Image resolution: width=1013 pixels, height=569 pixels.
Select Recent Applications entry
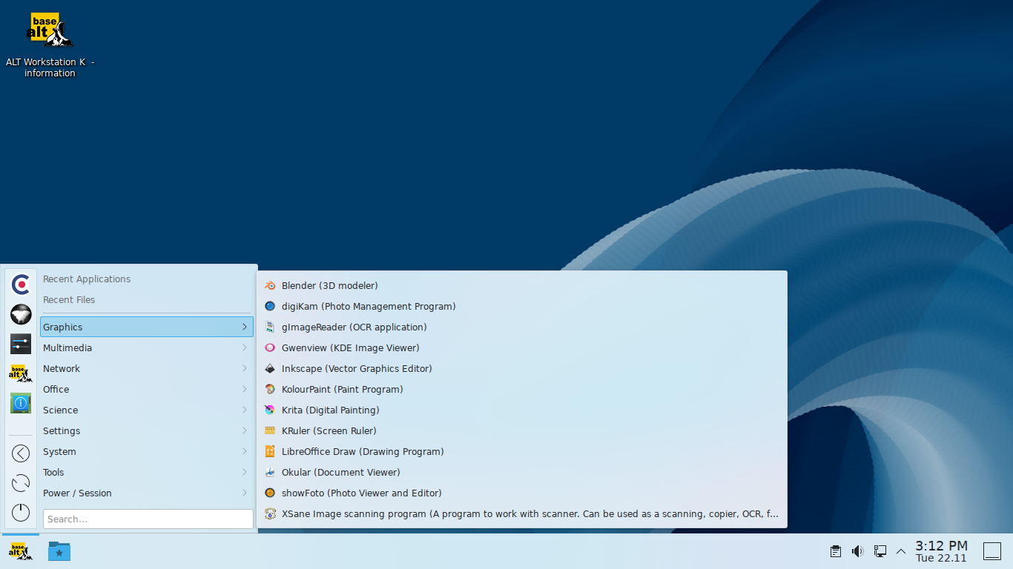click(x=147, y=279)
